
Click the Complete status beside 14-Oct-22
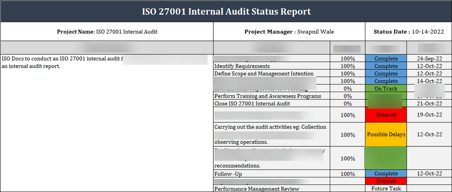pos(386,81)
